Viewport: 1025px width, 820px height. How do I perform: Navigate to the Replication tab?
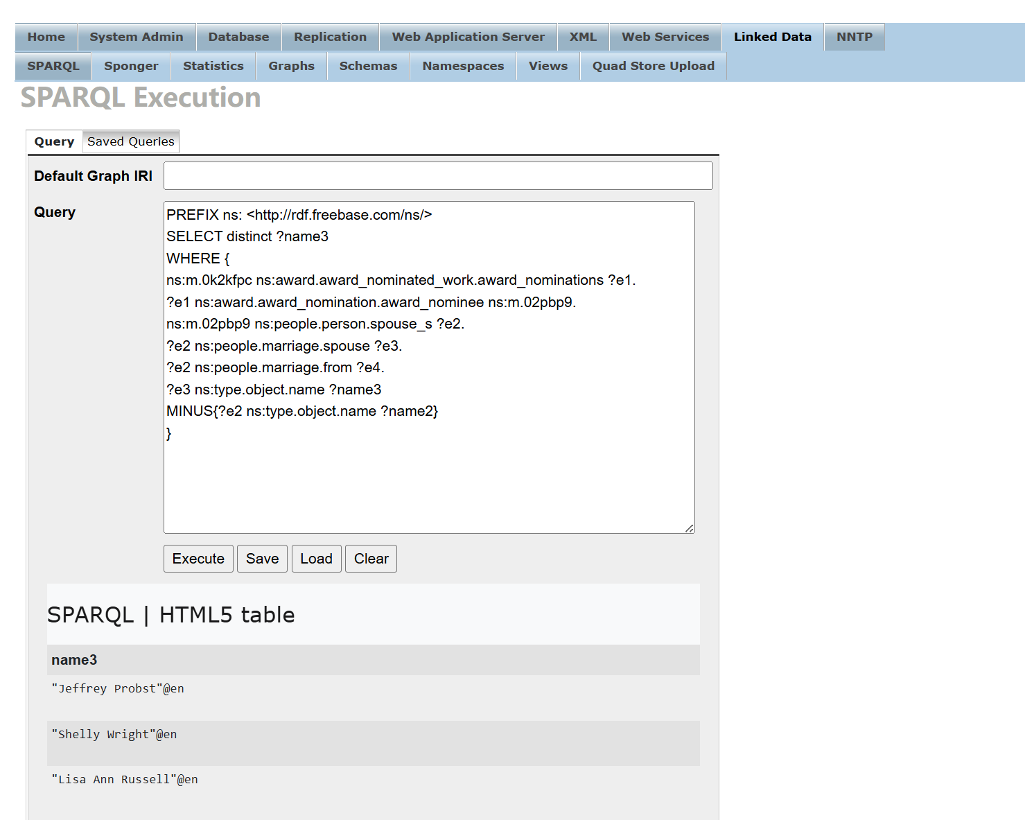pos(330,37)
